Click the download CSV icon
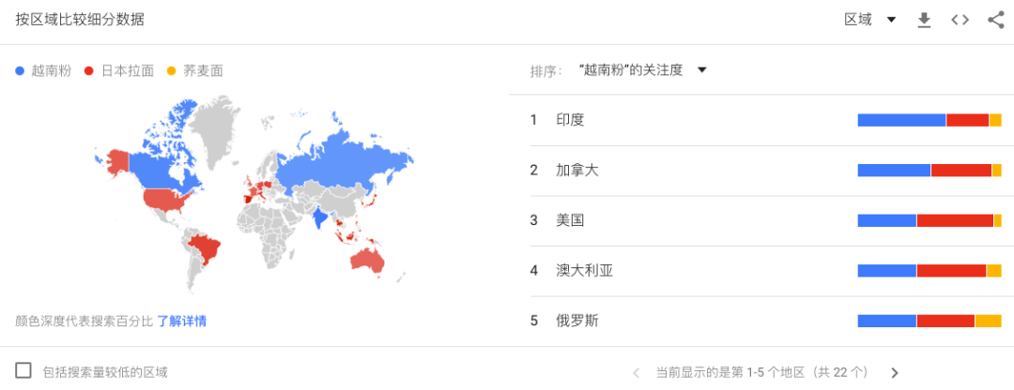 (x=924, y=20)
